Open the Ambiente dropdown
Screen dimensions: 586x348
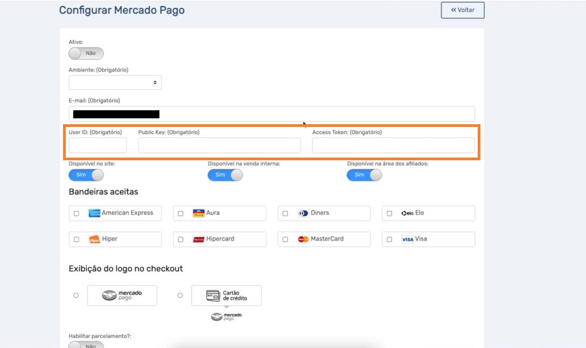tap(115, 82)
